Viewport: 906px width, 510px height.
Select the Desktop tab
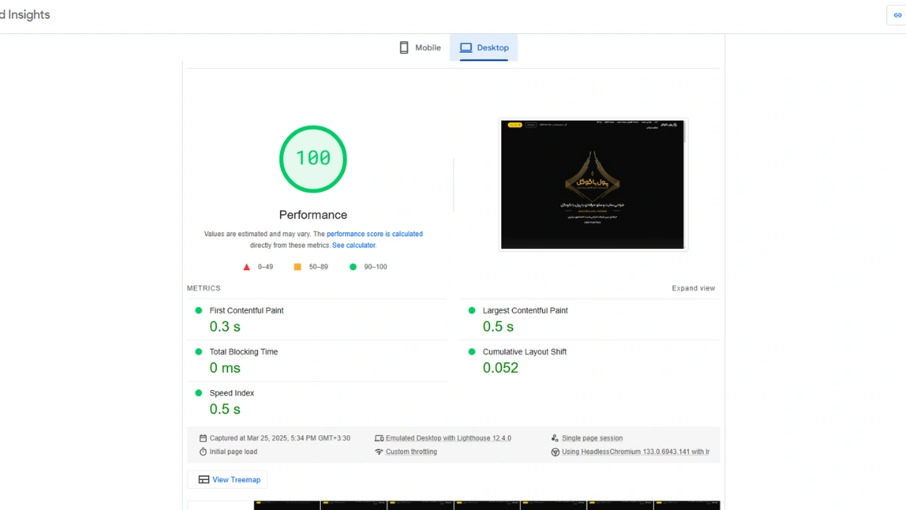point(484,48)
